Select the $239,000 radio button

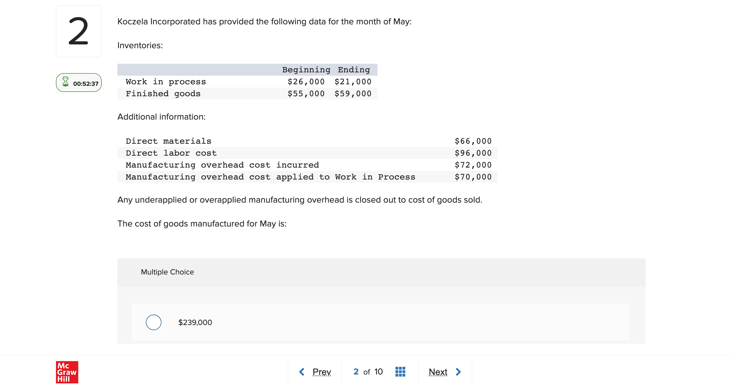[x=154, y=322]
